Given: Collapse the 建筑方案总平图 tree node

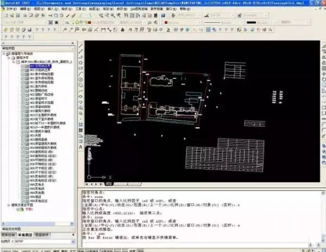Looking at the screenshot, I should [x=9, y=205].
